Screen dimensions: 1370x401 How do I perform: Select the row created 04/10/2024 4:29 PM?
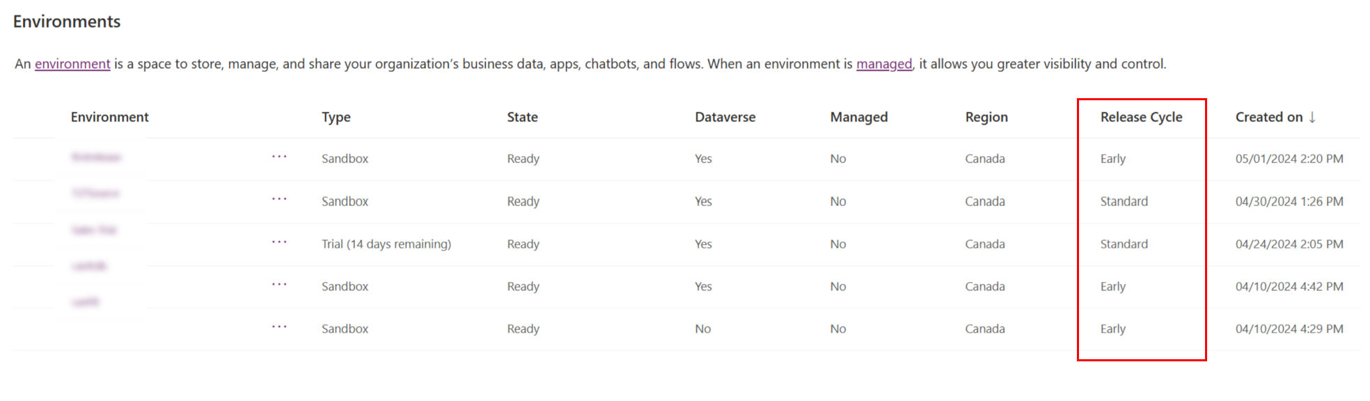[x=1289, y=329]
